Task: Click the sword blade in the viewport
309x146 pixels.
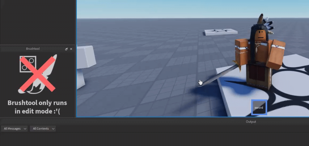Action: pyautogui.click(x=219, y=75)
